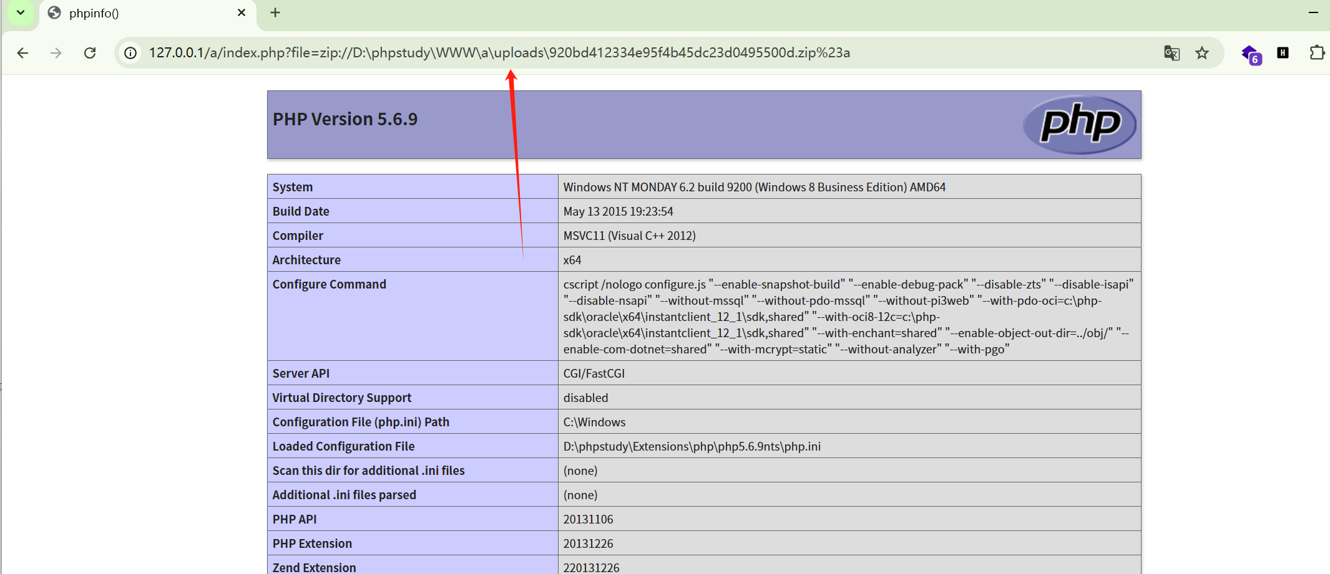This screenshot has width=1330, height=574.
Task: Select the 'x64' architecture value
Action: tap(572, 260)
